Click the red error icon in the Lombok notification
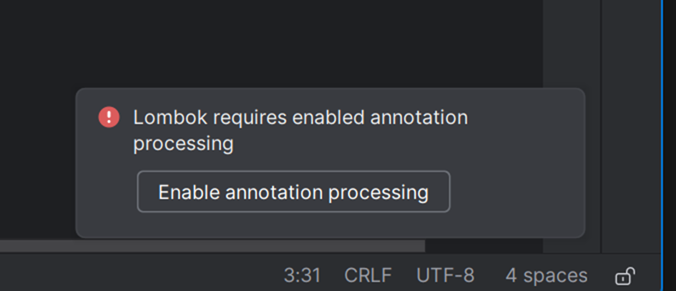Screen dimensions: 676x291 (109, 117)
